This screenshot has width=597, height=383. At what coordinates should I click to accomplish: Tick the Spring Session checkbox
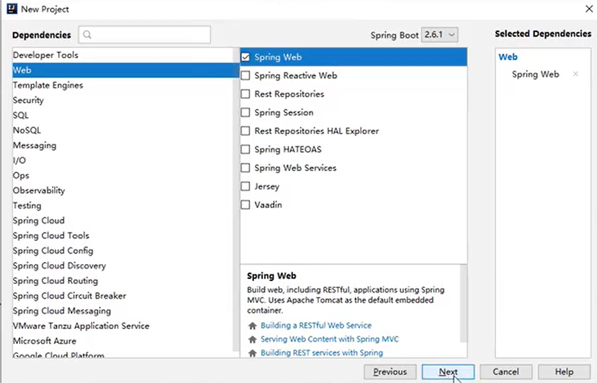(x=246, y=112)
